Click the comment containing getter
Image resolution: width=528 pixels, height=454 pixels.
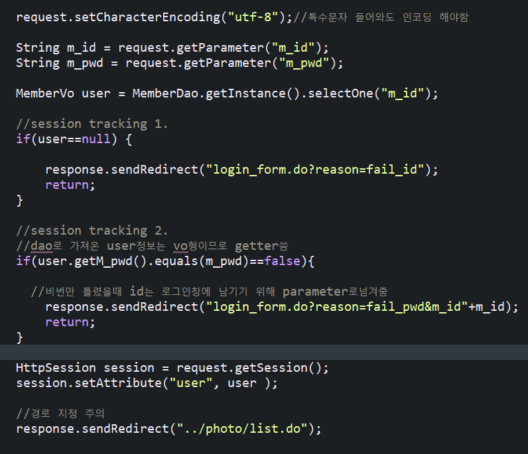click(152, 246)
